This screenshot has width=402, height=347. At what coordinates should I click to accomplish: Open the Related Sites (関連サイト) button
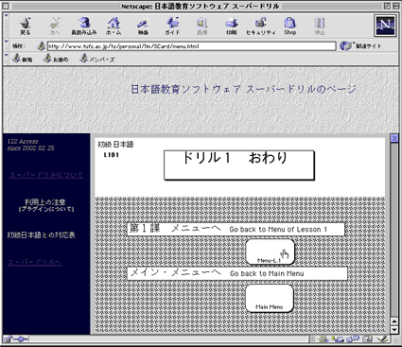pos(361,46)
